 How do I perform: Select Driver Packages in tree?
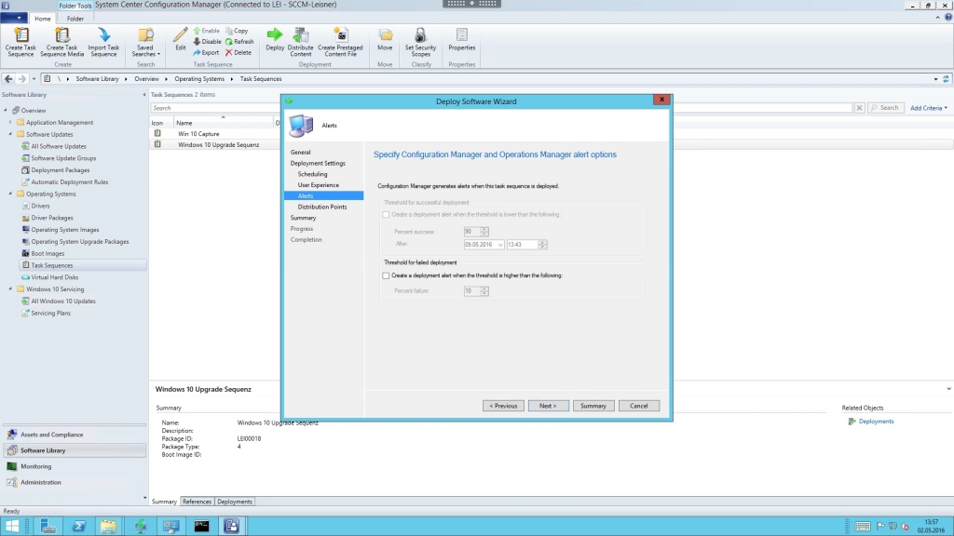52,218
